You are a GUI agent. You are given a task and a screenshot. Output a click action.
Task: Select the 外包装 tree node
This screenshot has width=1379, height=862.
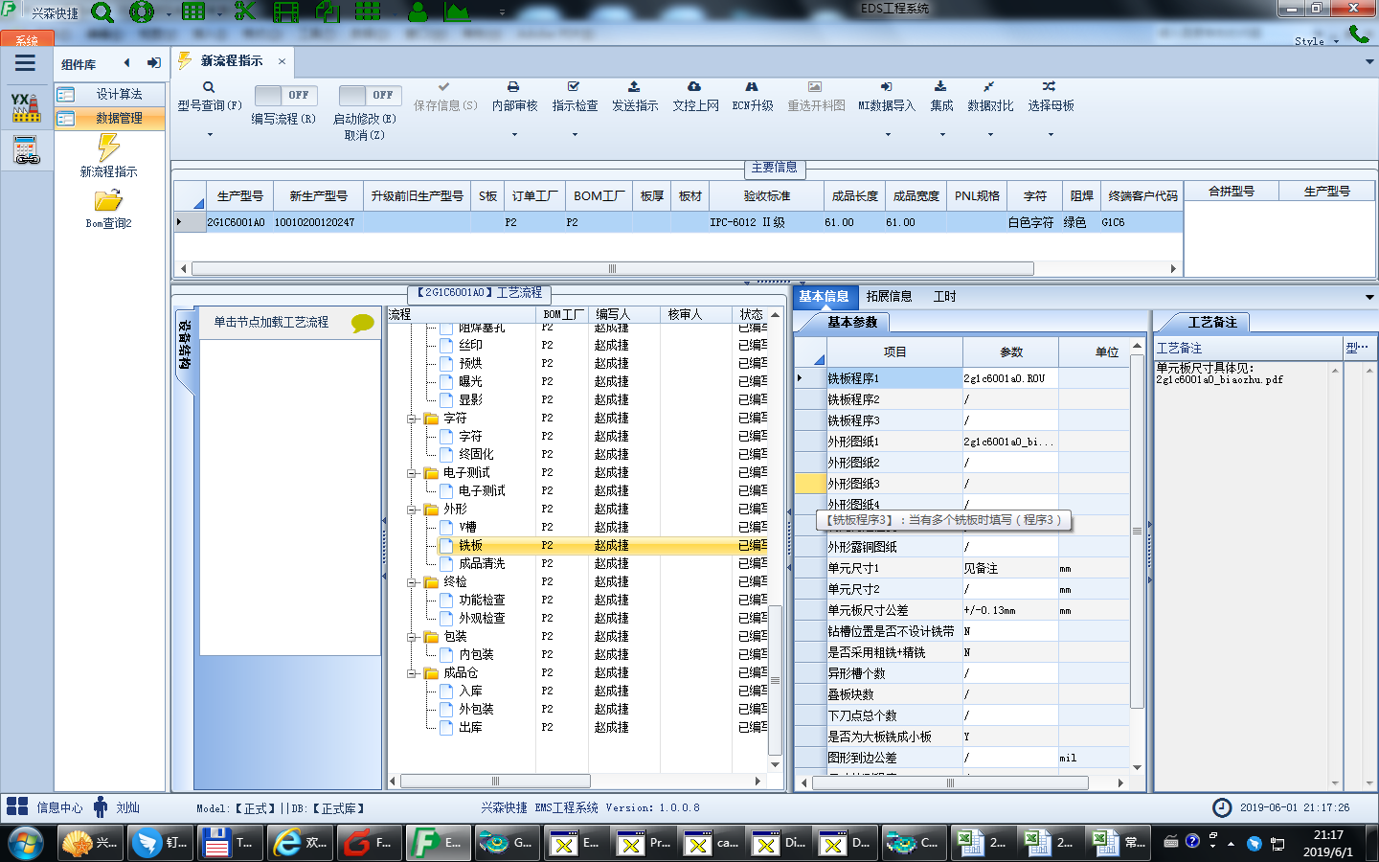476,709
